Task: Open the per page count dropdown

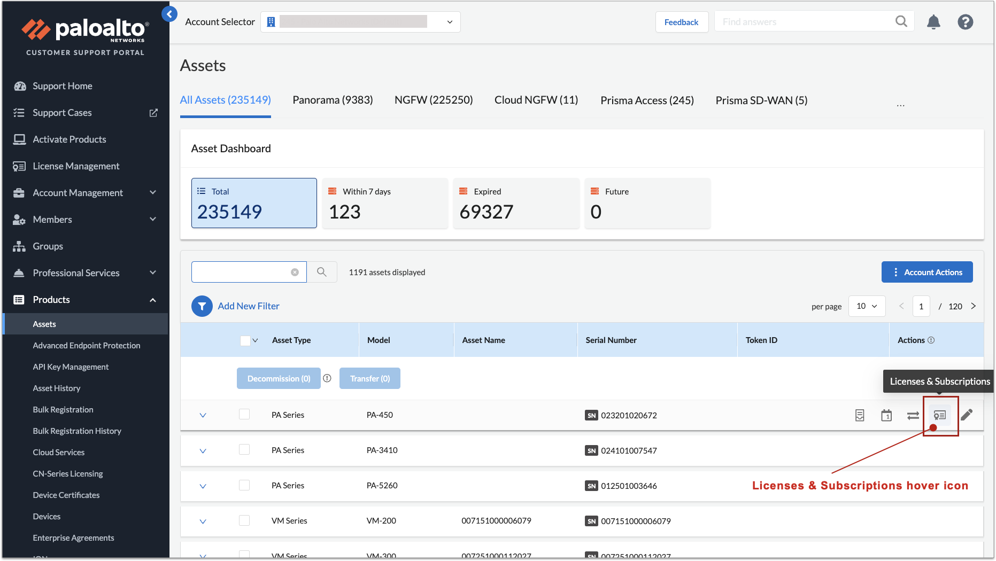Action: click(x=866, y=306)
